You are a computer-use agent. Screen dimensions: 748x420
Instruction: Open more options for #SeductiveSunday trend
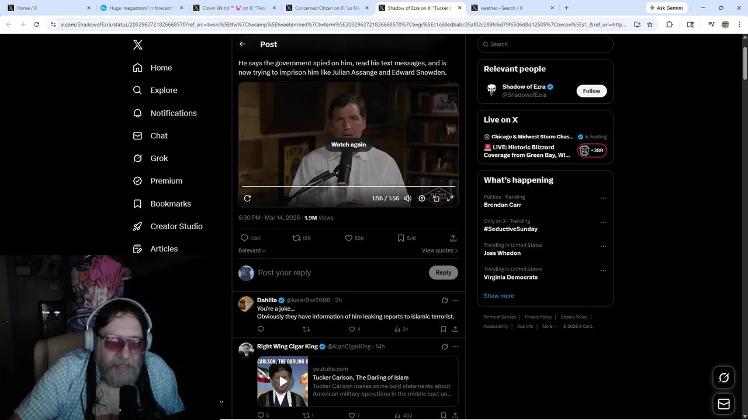[x=603, y=222]
